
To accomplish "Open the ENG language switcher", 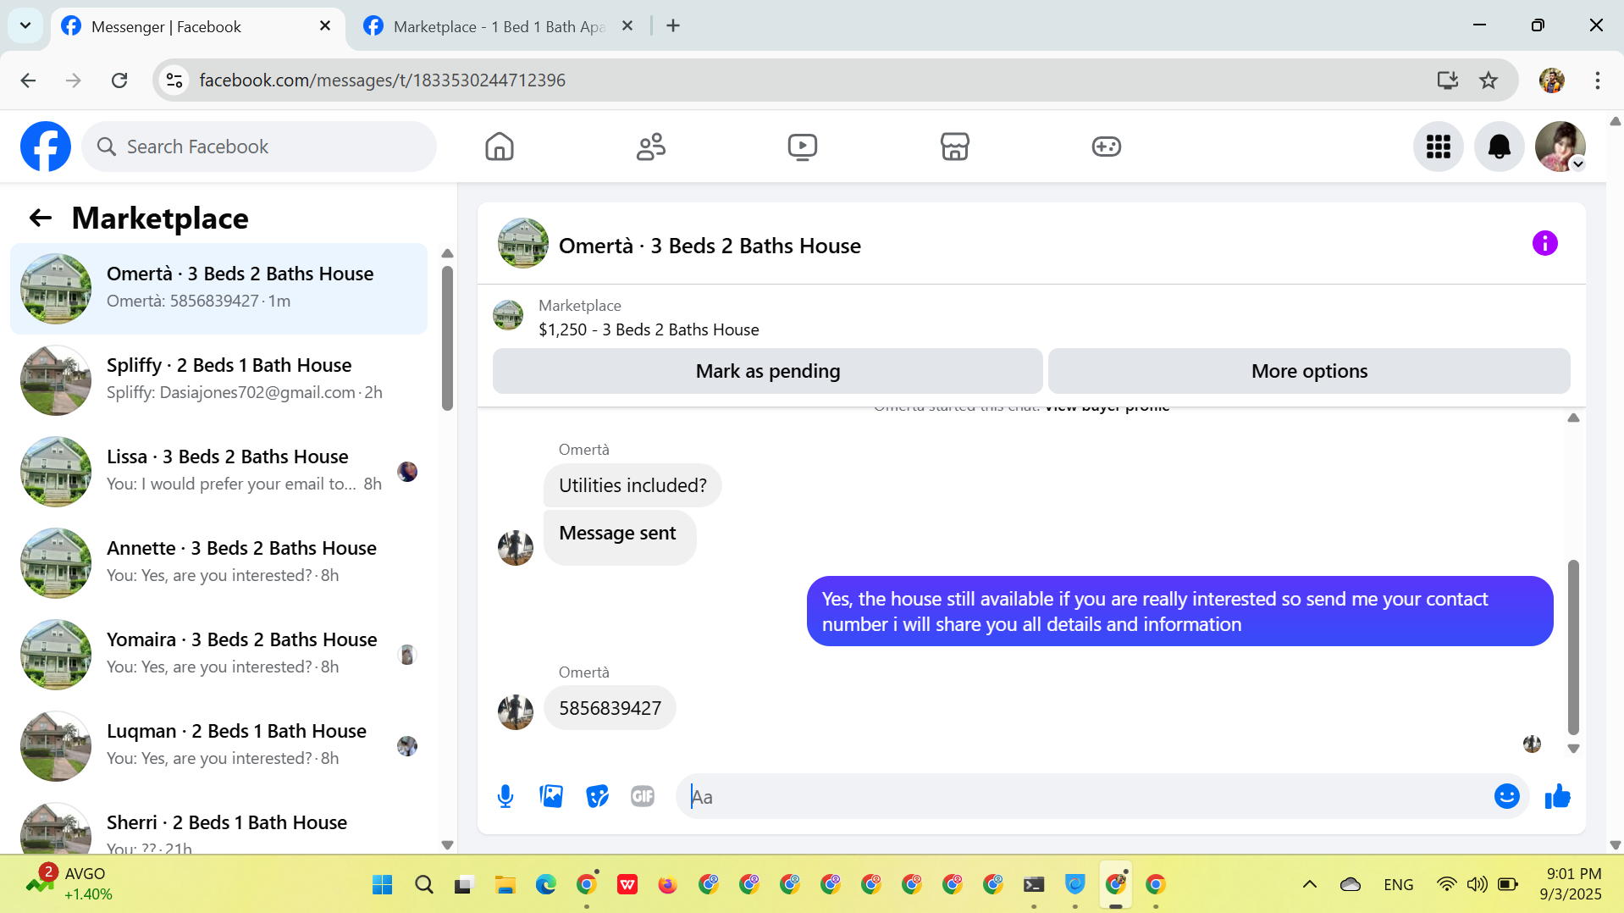I will 1398,885.
